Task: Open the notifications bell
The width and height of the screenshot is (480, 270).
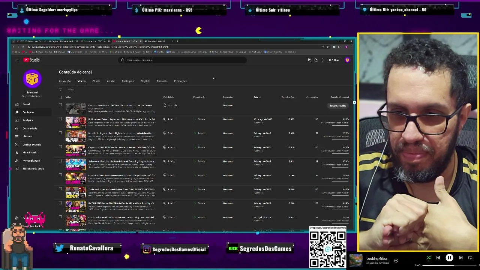Action: point(322,60)
